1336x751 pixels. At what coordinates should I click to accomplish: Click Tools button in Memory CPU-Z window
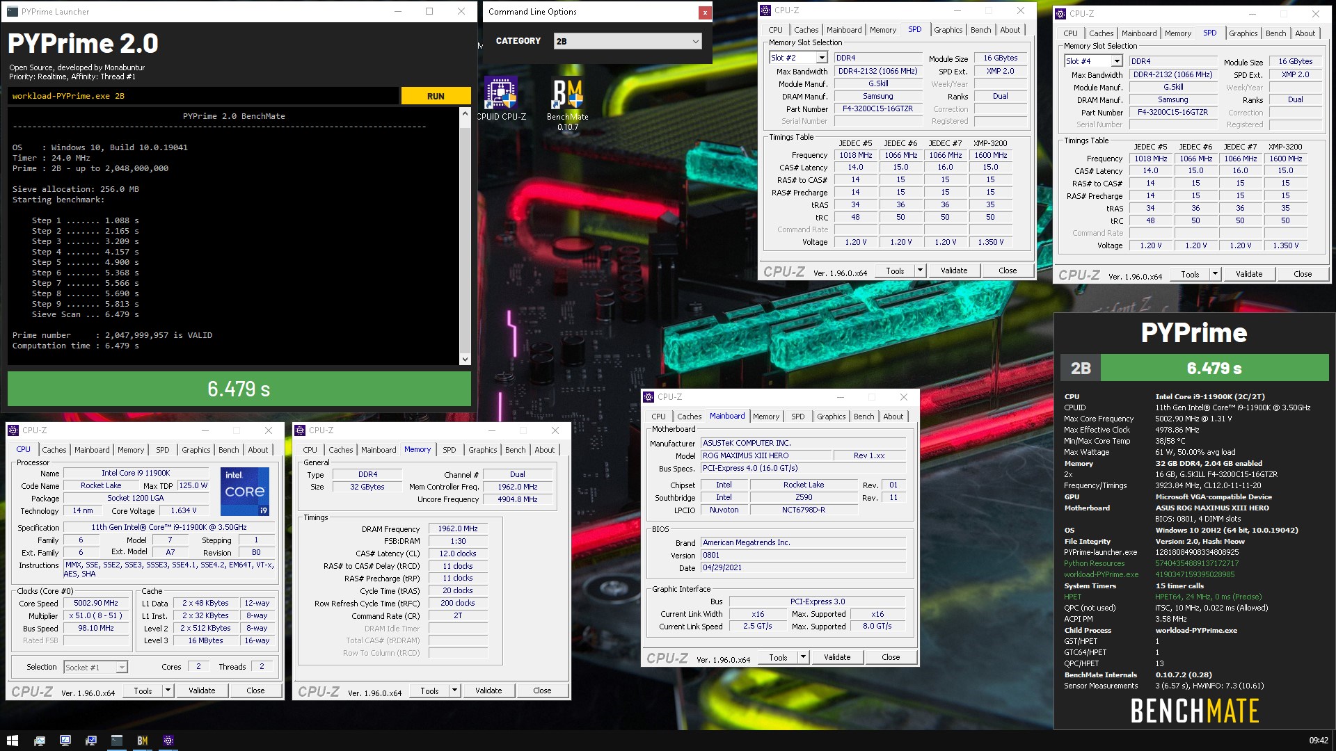click(x=429, y=691)
